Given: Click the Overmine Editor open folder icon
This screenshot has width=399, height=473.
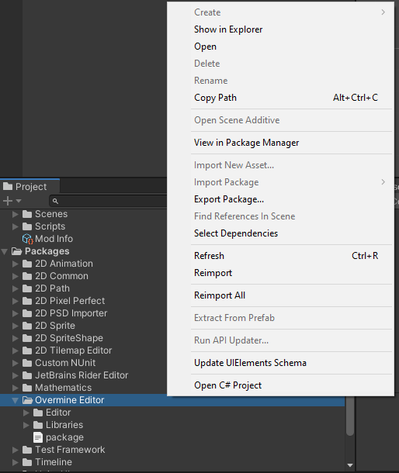Looking at the screenshot, I should [27, 400].
